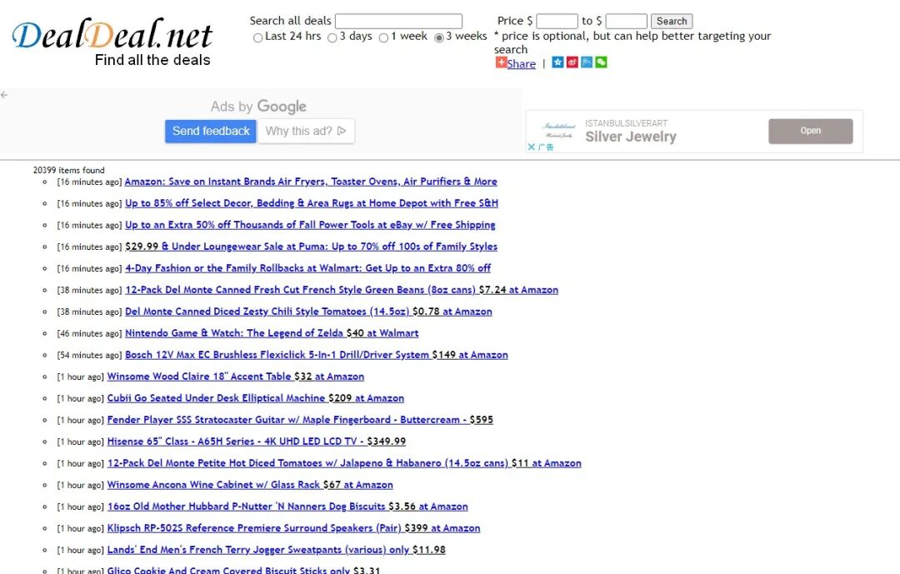Open Nintendo Game & Watch Zelda deal
The width and height of the screenshot is (900, 574).
point(272,333)
